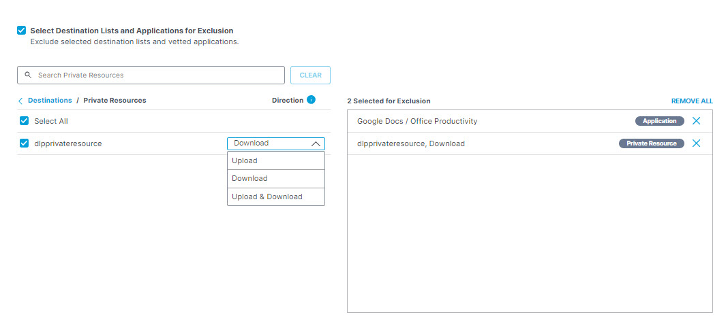Toggle the Select All checkbox

pos(24,121)
